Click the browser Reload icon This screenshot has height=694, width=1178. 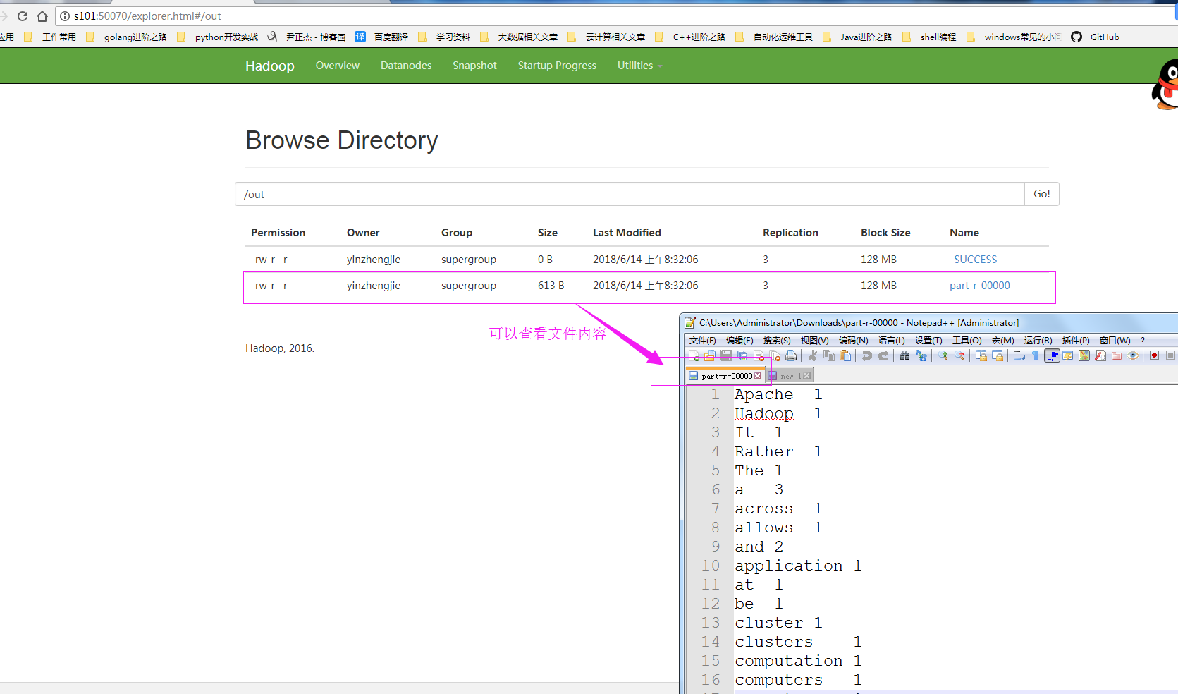23,16
